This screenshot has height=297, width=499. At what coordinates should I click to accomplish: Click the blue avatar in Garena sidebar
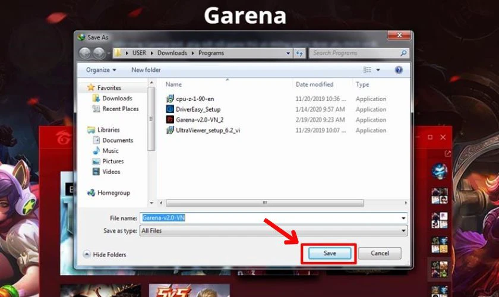[x=440, y=171]
